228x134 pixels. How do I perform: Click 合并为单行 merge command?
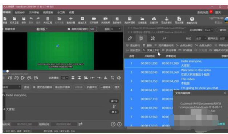tap(184, 46)
